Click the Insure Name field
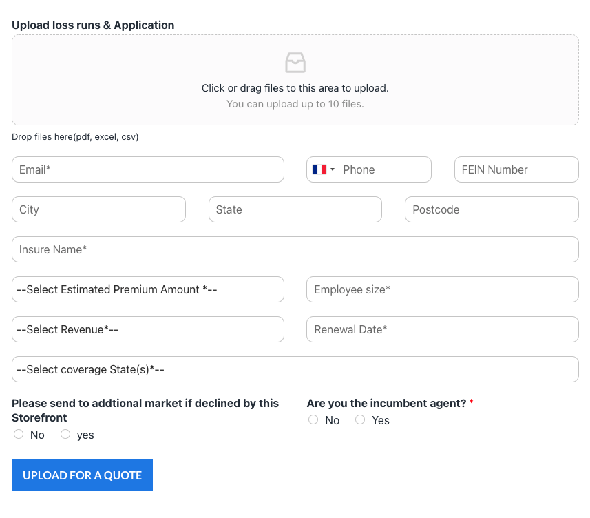 295,249
